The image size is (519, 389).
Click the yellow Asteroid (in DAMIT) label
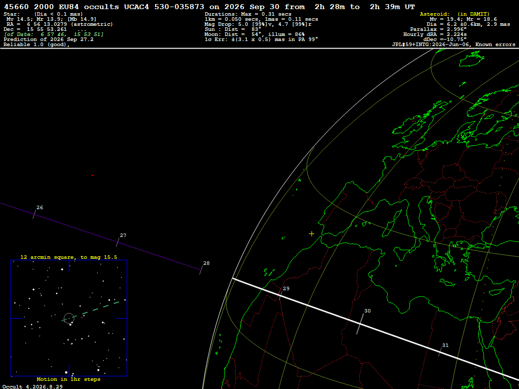tap(455, 14)
